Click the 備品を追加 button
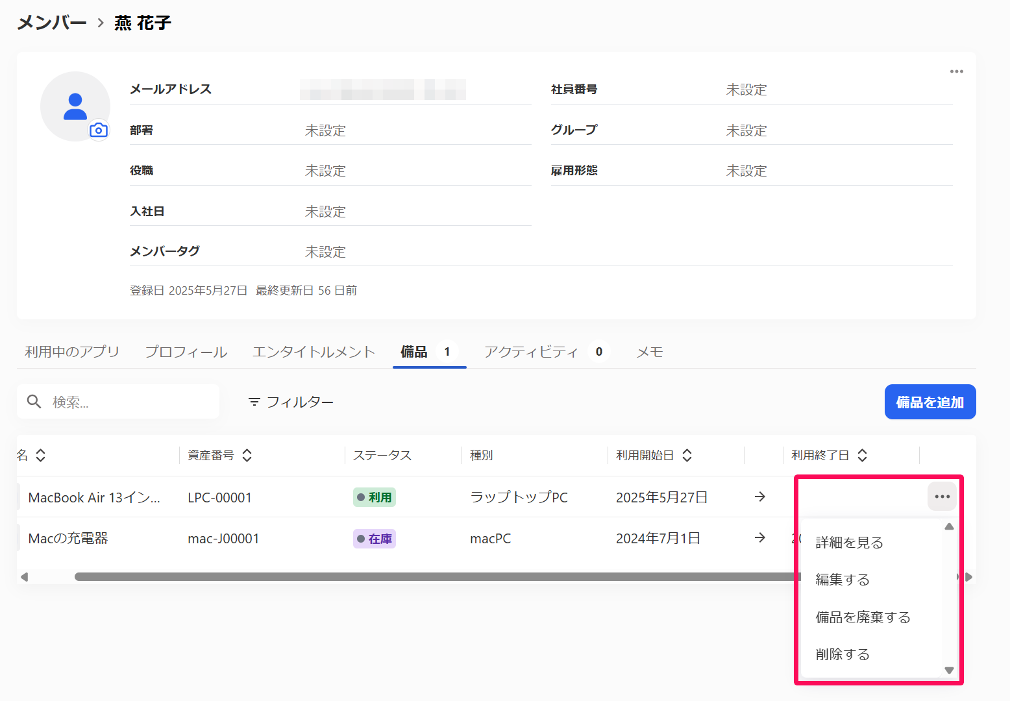Viewport: 1010px width, 701px height. tap(930, 402)
